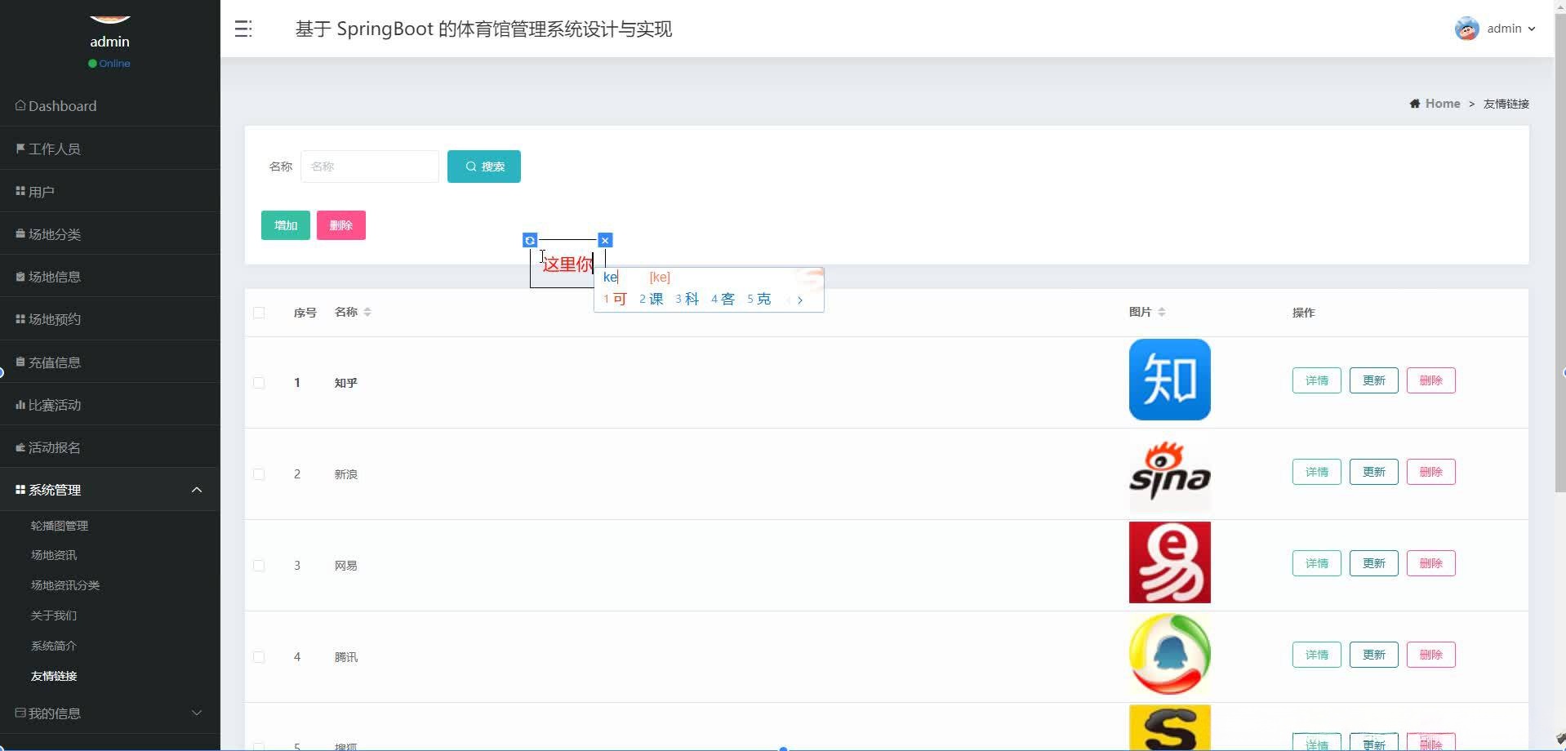Choose IME candidate 2 课

pos(652,299)
